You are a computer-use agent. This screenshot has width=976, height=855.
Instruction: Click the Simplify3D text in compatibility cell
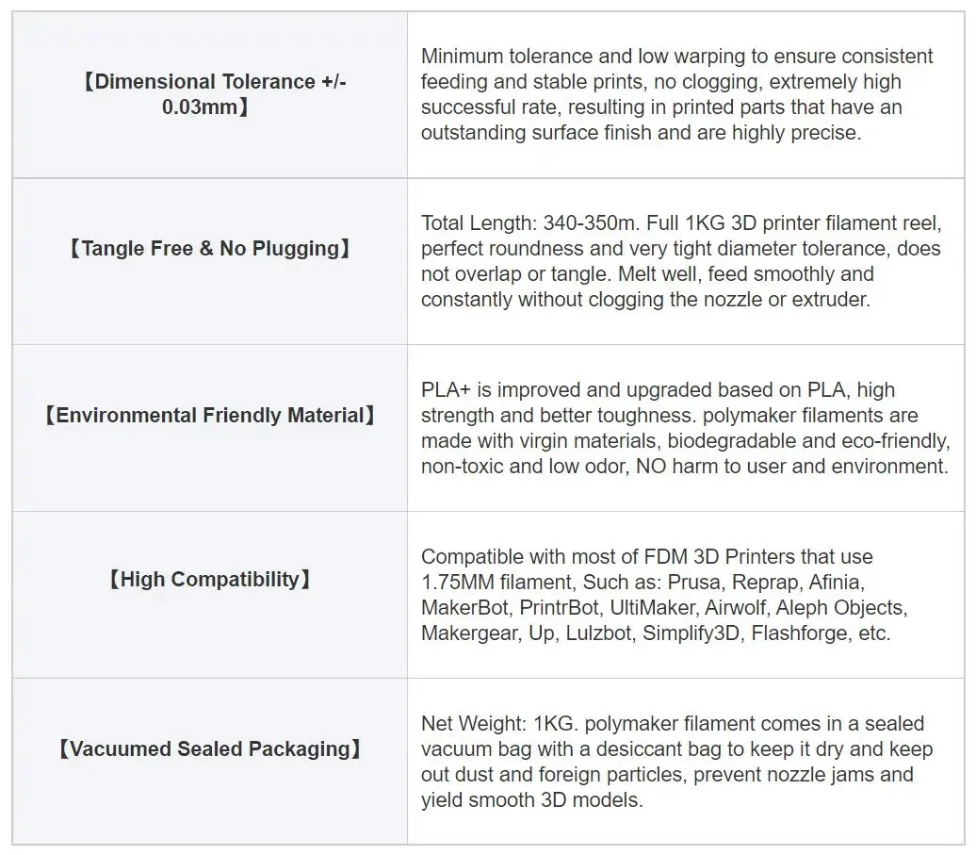pyautogui.click(x=691, y=633)
